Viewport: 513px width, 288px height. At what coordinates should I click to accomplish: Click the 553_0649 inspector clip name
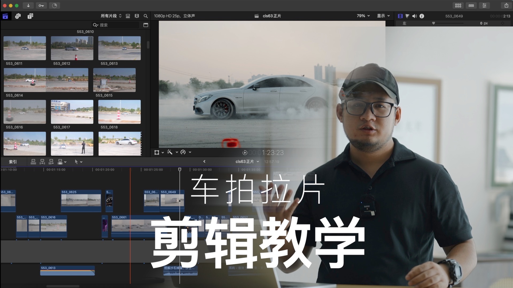(454, 16)
